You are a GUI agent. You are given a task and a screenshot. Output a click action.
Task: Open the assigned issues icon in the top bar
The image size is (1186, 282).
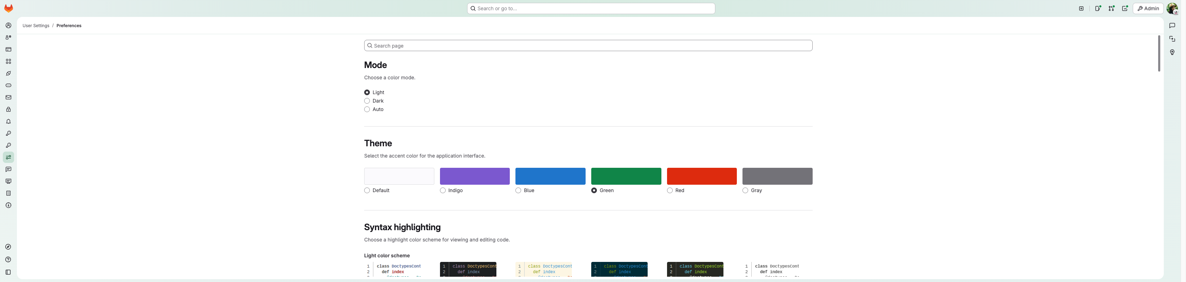click(1098, 8)
